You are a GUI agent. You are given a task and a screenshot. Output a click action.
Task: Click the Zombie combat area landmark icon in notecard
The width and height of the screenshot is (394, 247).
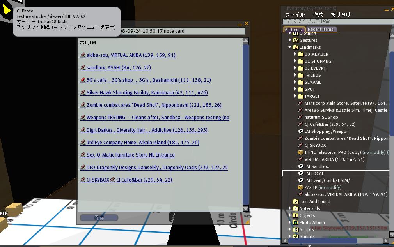coord(83,105)
